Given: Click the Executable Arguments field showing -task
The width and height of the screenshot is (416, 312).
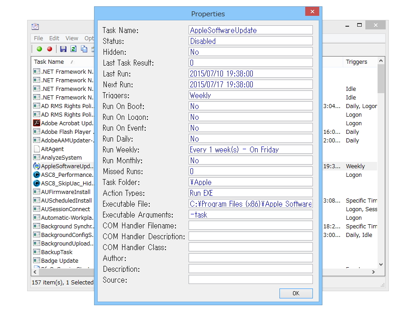Looking at the screenshot, I should pyautogui.click(x=251, y=215).
